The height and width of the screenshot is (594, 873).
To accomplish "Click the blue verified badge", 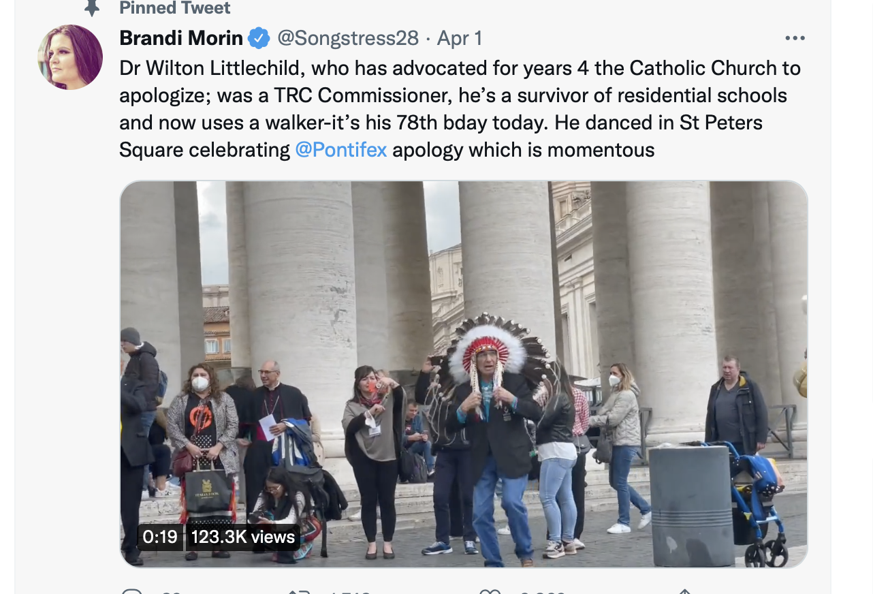I will point(259,38).
